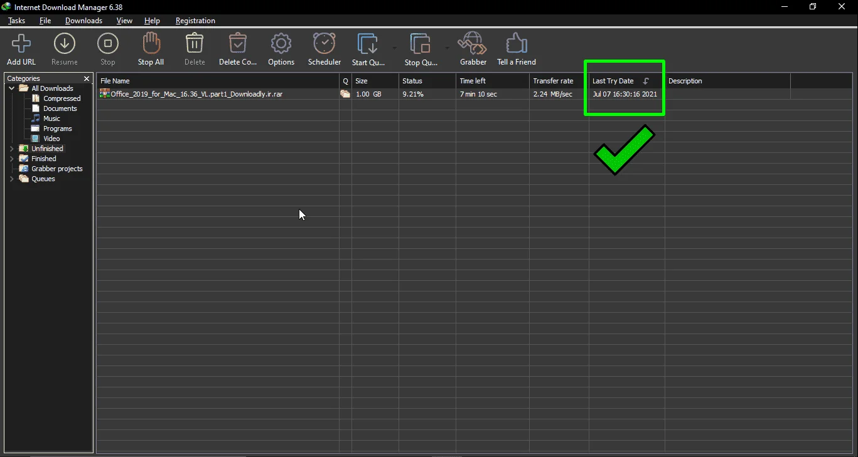The height and width of the screenshot is (457, 858).
Task: Resume the download using the Resume icon
Action: tap(65, 44)
